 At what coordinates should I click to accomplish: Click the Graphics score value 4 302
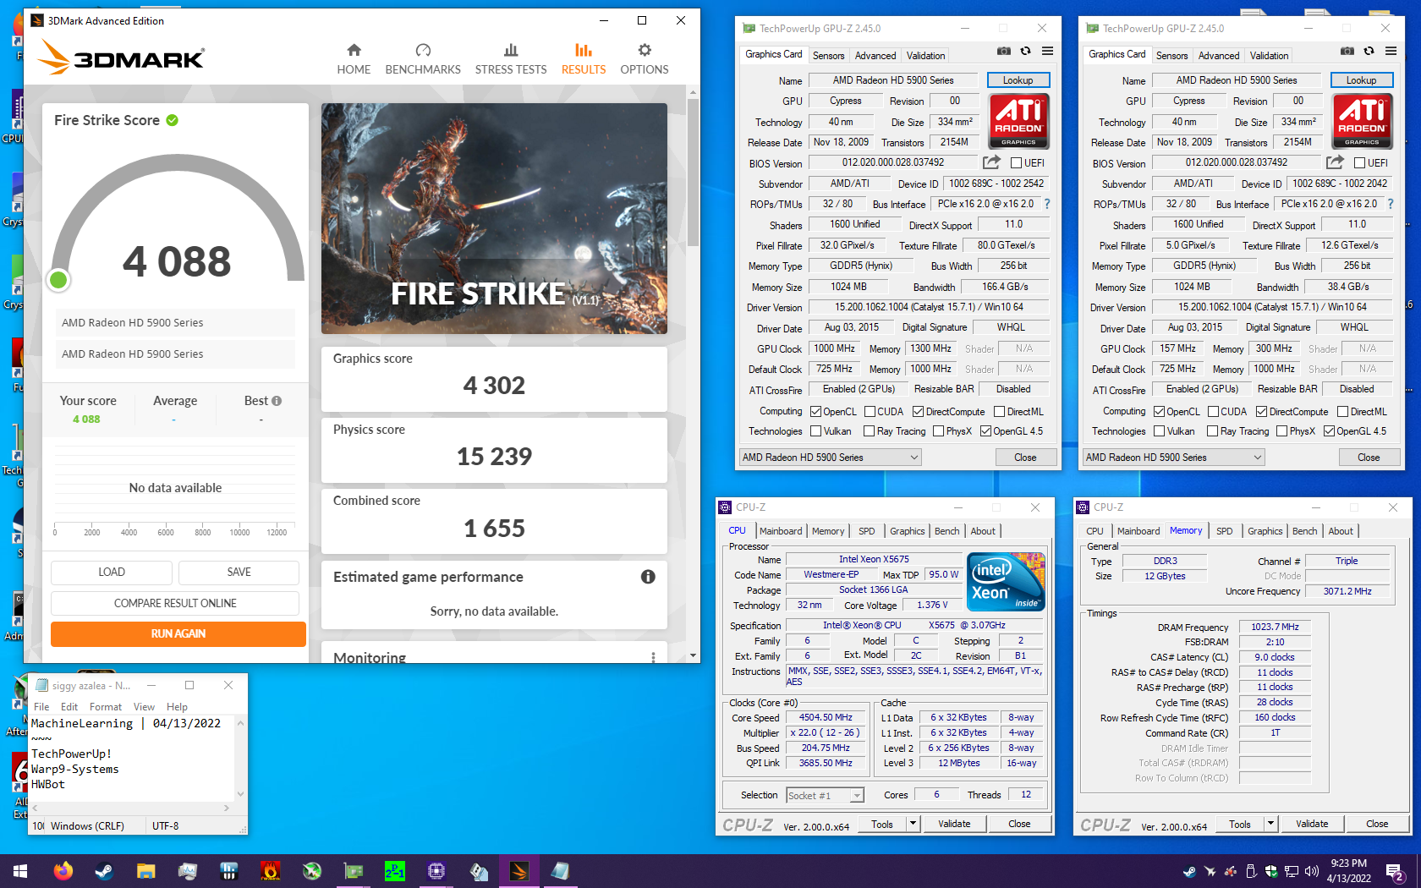(494, 386)
